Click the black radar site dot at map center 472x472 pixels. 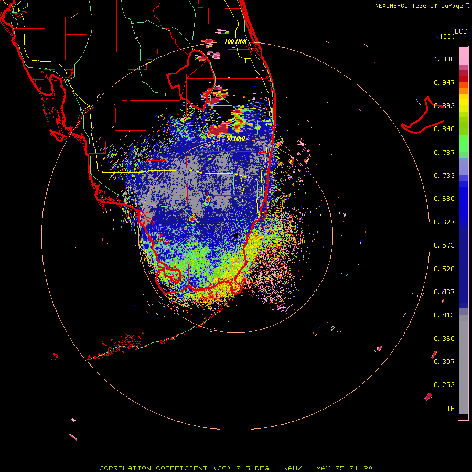point(236,235)
